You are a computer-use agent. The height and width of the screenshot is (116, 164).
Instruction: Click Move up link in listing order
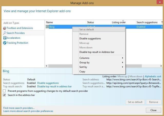122,76
